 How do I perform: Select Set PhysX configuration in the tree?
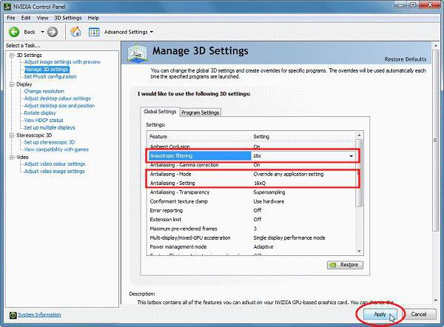click(x=50, y=76)
